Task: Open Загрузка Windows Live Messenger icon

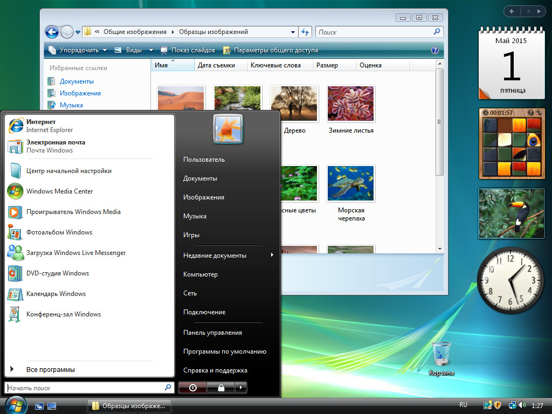Action: coord(15,253)
